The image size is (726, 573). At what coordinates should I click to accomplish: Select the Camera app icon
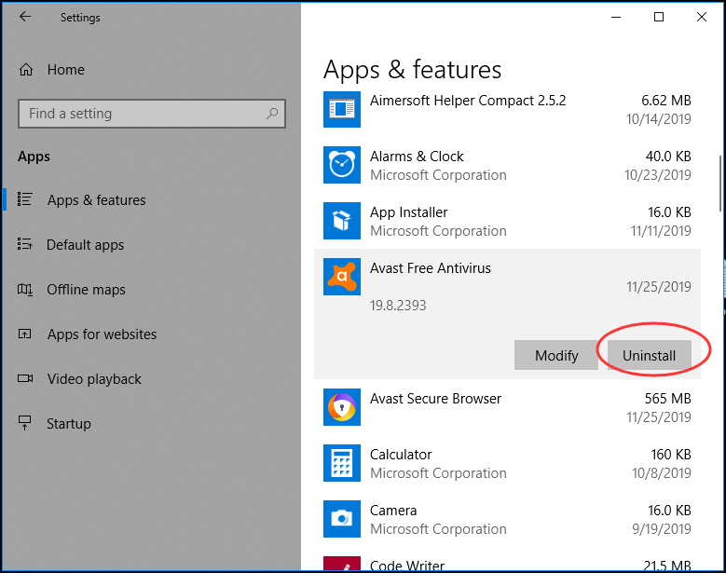(342, 519)
